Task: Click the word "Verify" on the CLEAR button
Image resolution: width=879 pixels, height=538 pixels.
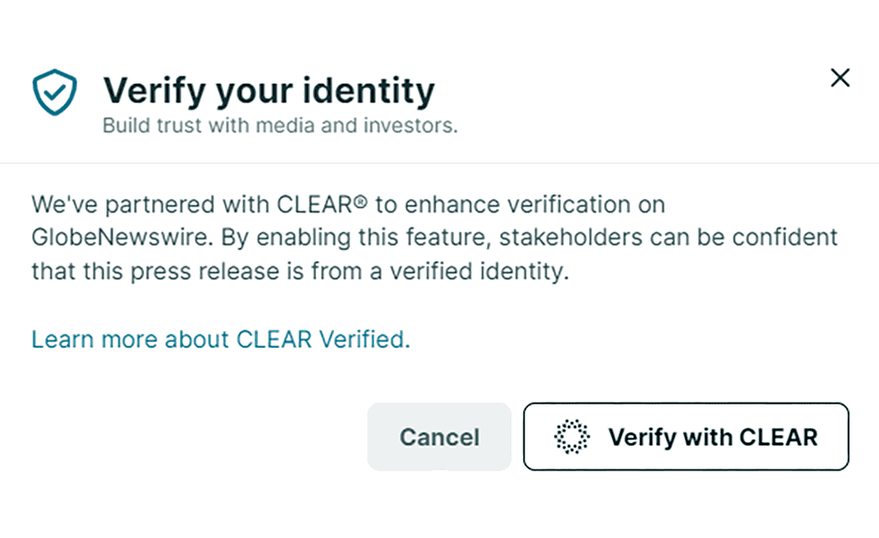Action: coord(641,436)
